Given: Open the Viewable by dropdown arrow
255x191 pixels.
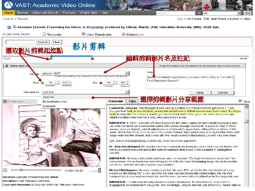Looking at the screenshot, I should pyautogui.click(x=127, y=92).
